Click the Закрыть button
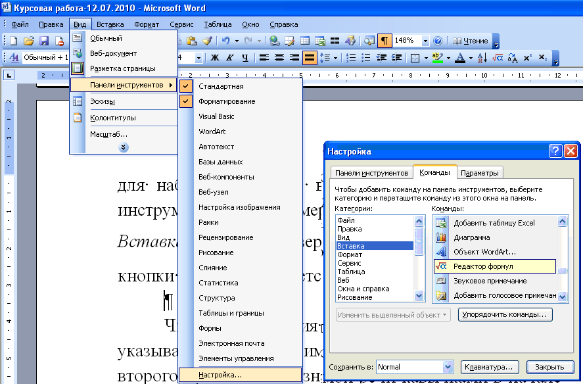The height and width of the screenshot is (384, 583). coord(550,368)
